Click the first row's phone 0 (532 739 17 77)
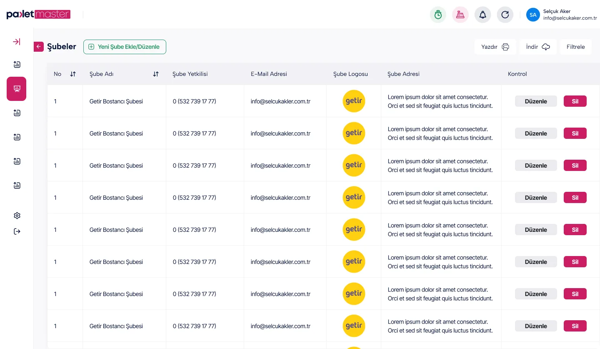 (x=195, y=101)
